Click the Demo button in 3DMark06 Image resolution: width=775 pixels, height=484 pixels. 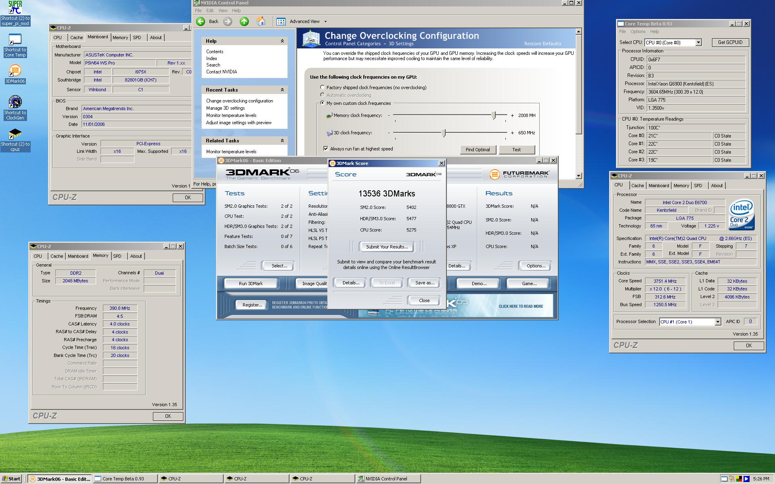(479, 284)
